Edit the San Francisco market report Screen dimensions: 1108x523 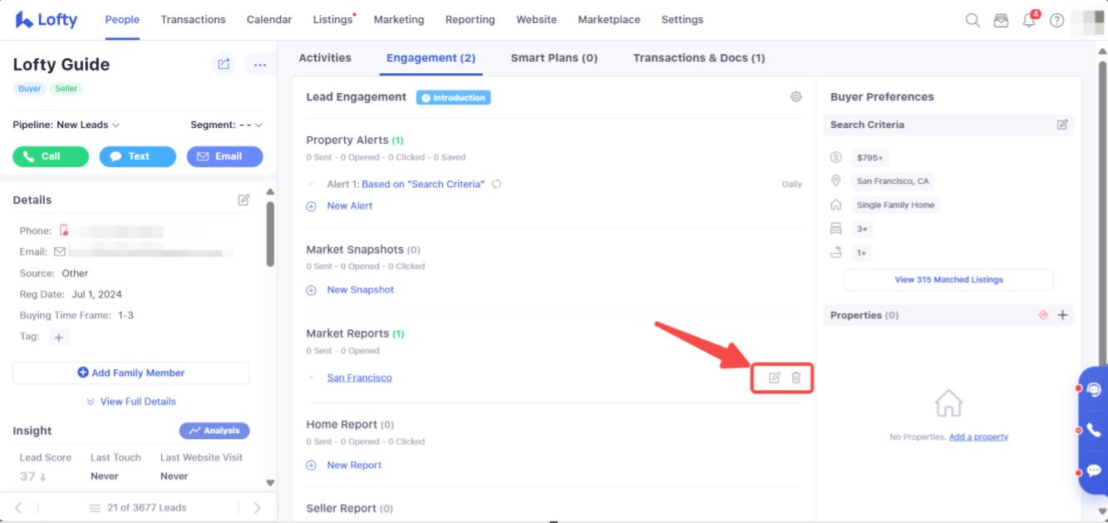(x=774, y=377)
